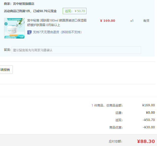Select the 运费 label
This screenshot has width=157, height=146.
click(119, 113)
